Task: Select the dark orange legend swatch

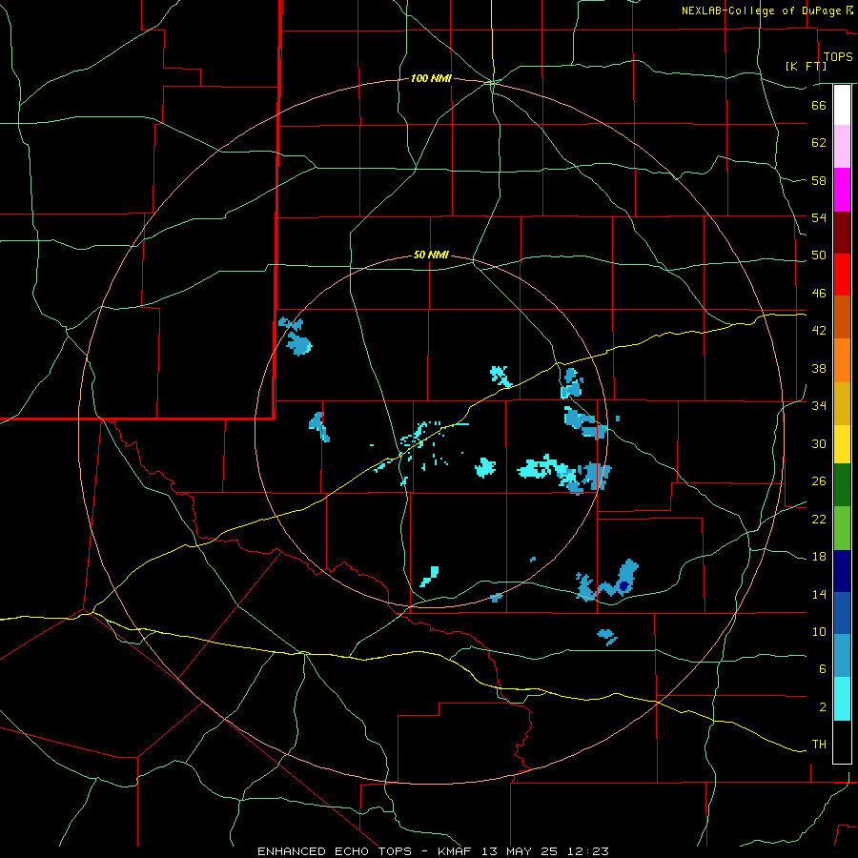Action: coord(842,317)
